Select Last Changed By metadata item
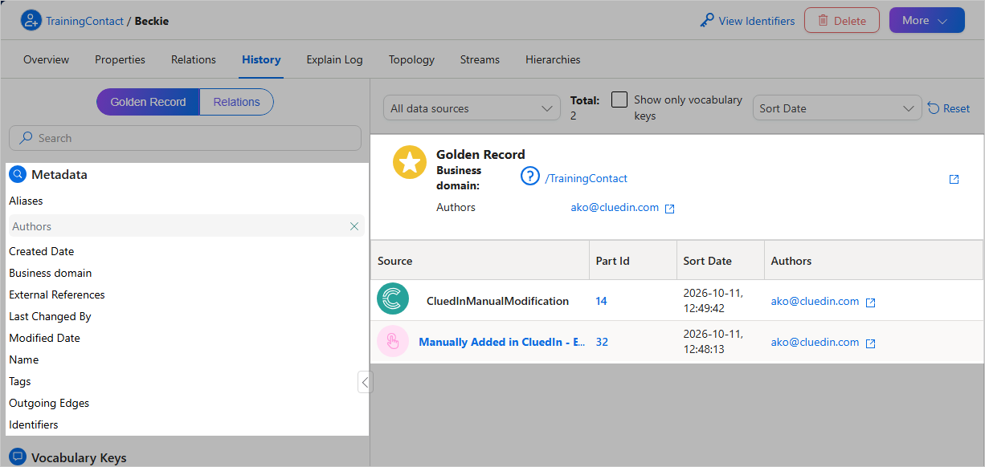 50,316
